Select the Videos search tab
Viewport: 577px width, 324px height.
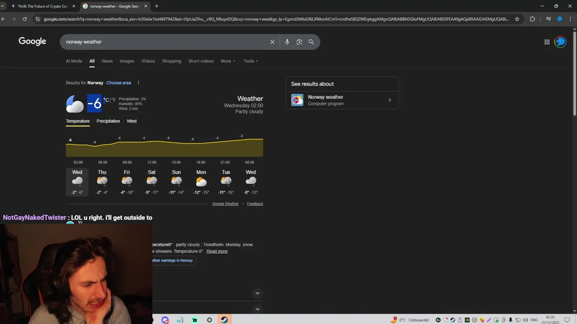pos(148,61)
